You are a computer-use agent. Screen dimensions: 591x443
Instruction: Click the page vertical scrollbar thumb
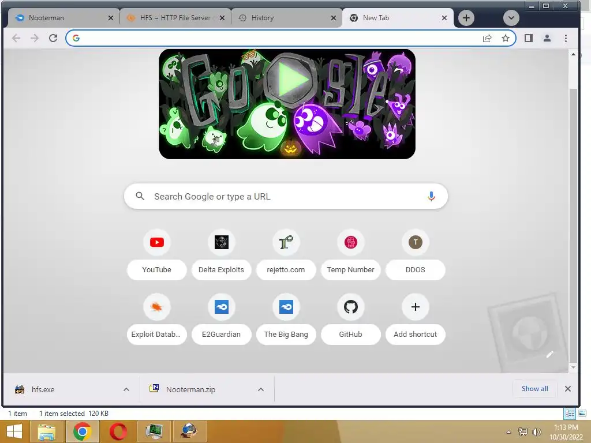573,224
